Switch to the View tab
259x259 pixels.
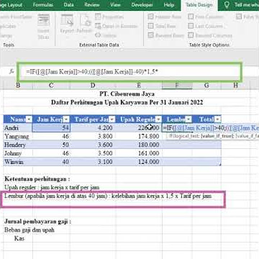(115, 5)
